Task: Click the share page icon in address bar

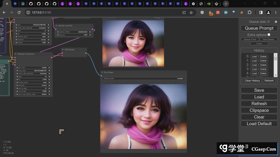Action: click(x=184, y=12)
